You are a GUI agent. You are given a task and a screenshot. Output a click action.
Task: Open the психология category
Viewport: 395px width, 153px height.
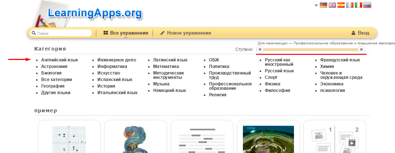coord(333,90)
